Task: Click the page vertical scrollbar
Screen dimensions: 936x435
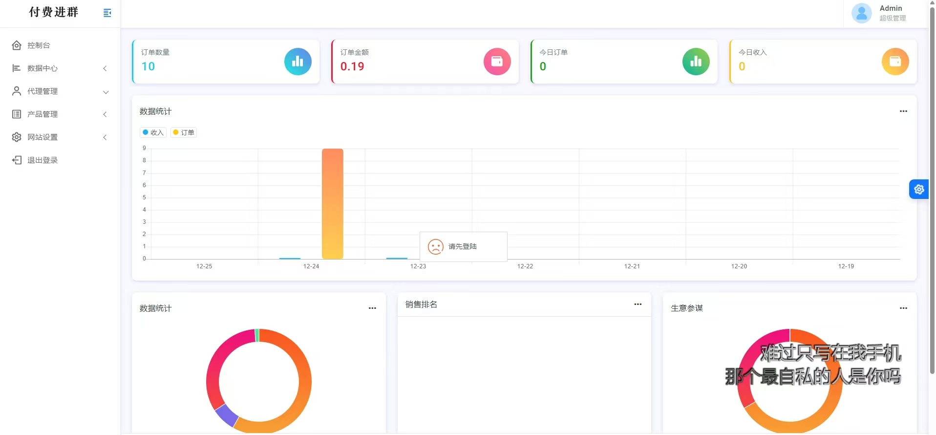Action: click(932, 196)
